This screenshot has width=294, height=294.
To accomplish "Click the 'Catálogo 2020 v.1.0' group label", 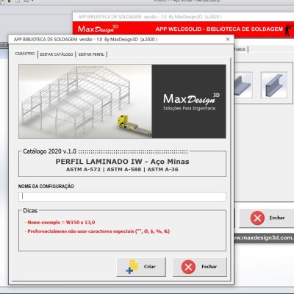I will pyautogui.click(x=49, y=151).
